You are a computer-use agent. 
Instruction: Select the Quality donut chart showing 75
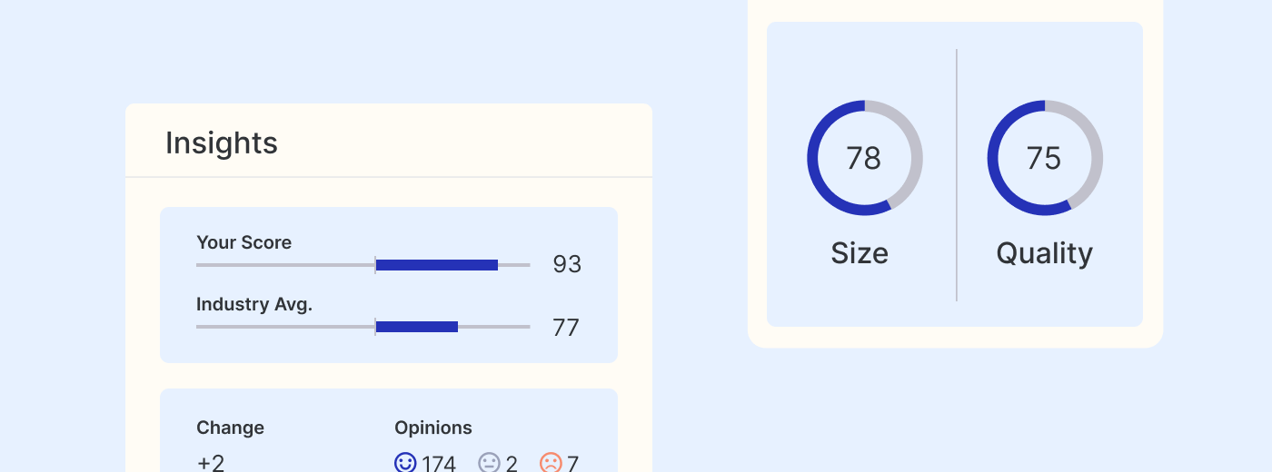pos(1044,158)
